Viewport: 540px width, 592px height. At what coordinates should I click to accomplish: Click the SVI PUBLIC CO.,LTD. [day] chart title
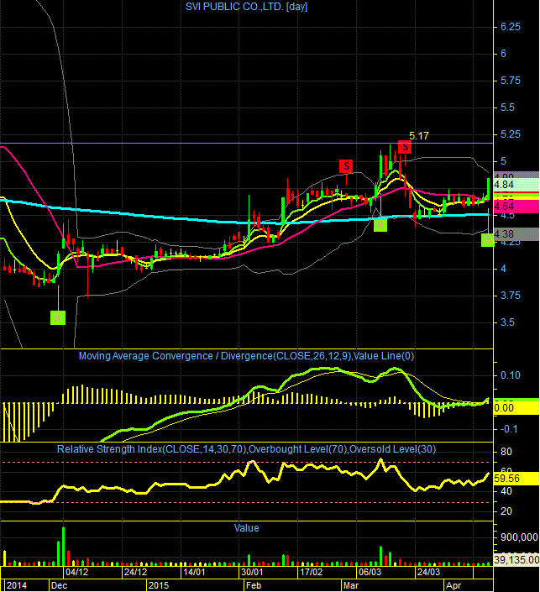click(246, 7)
